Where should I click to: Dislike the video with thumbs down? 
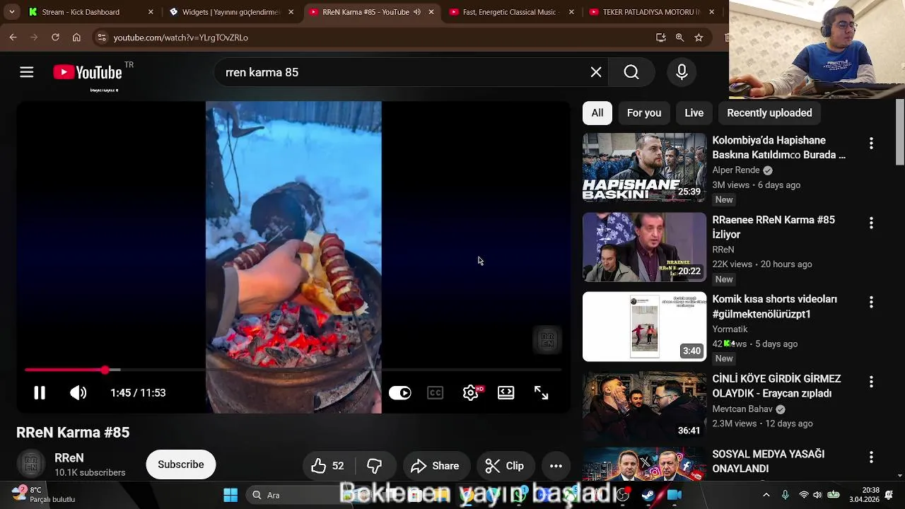[x=375, y=466]
